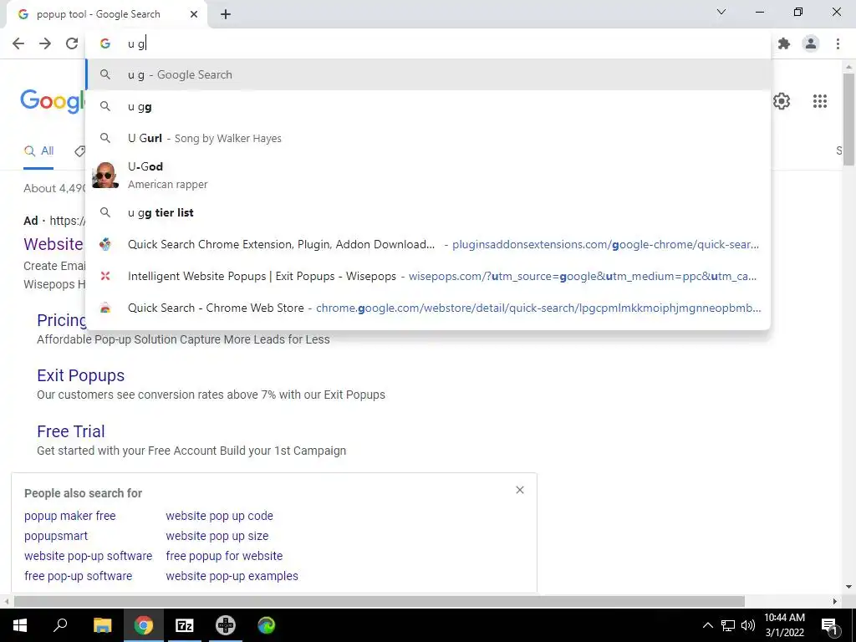
Task: Select the 'u gg tier list' suggestion
Action: click(429, 212)
